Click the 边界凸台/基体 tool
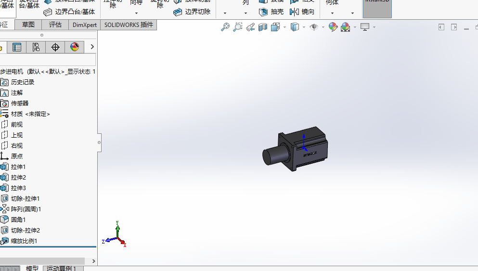This screenshot has height=271, width=478. click(69, 12)
